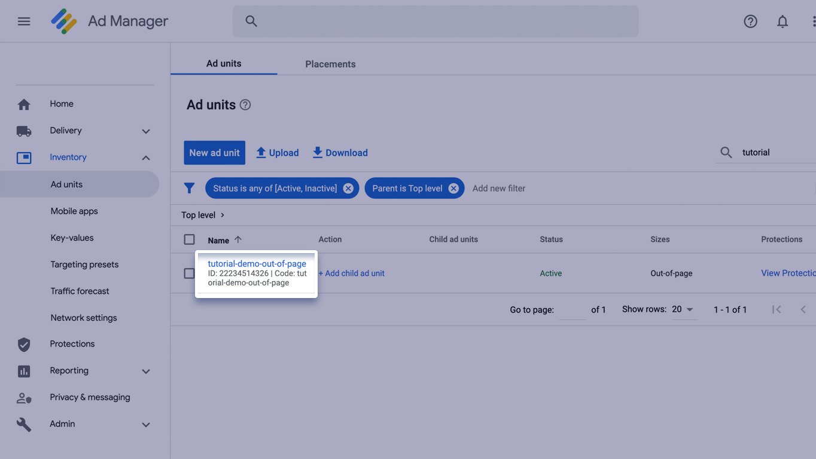816x459 pixels.
Task: Click the Delivery truck icon
Action: coord(24,130)
